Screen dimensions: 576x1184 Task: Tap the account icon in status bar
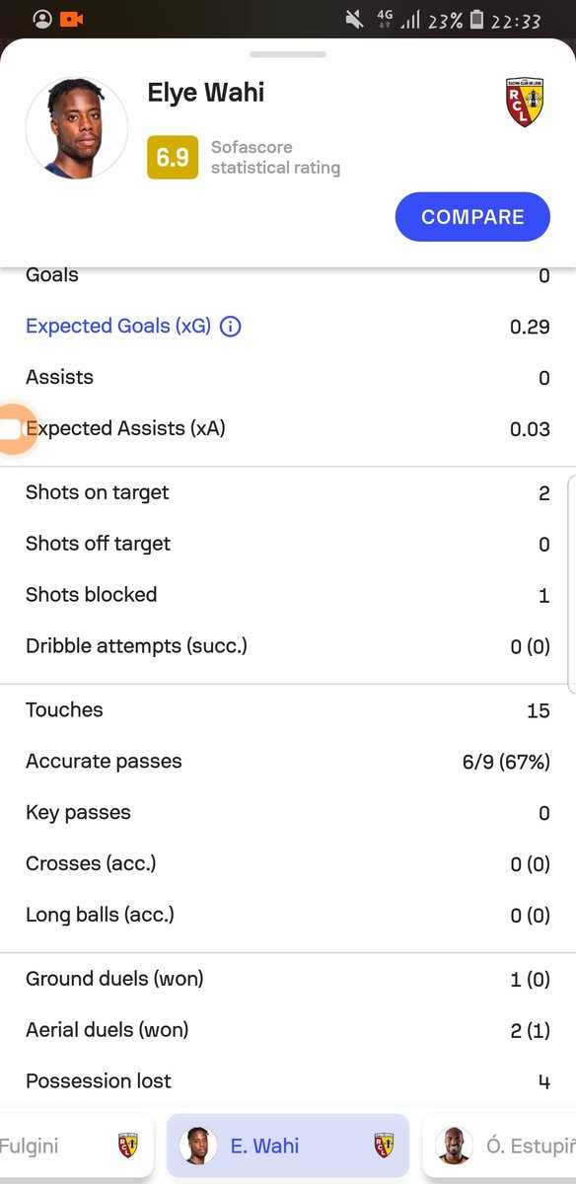tap(42, 19)
